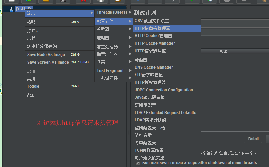Select 禁用 in the context menu
The image size is (269, 167).
(60, 79)
